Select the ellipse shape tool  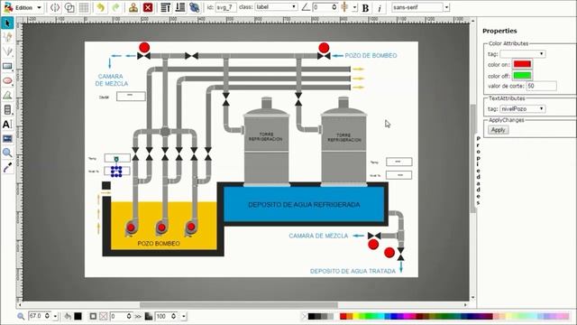[x=7, y=80]
